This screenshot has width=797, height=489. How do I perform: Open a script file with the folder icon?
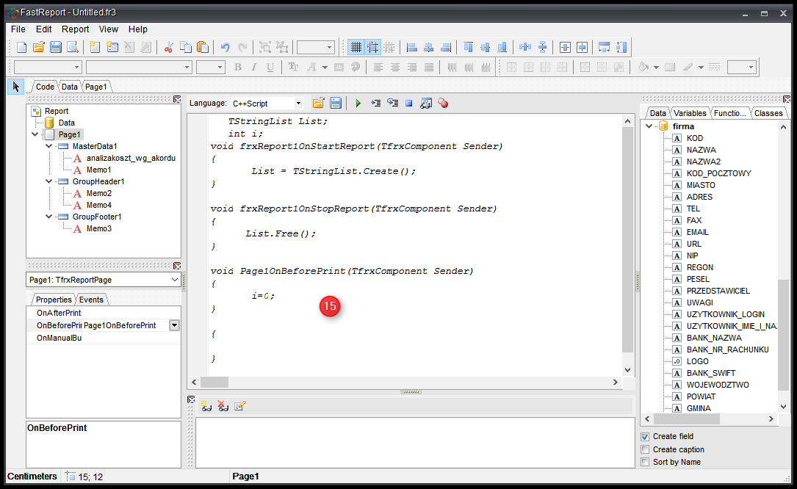pyautogui.click(x=318, y=104)
